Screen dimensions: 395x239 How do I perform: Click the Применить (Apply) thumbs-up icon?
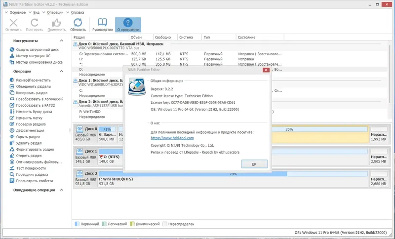56,23
